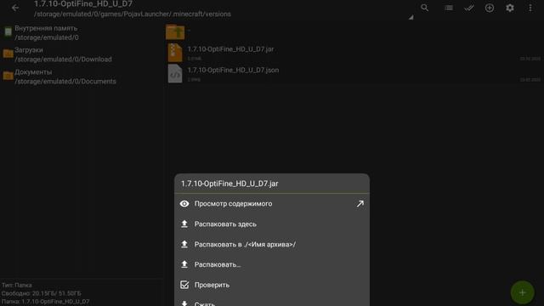This screenshot has height=306, width=544.
Task: Tap the Свободно free space status text
Action: click(42, 293)
